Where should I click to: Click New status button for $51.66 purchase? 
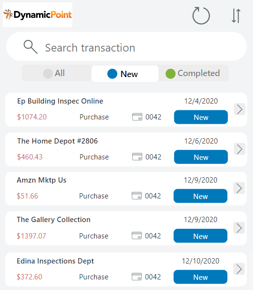200,196
